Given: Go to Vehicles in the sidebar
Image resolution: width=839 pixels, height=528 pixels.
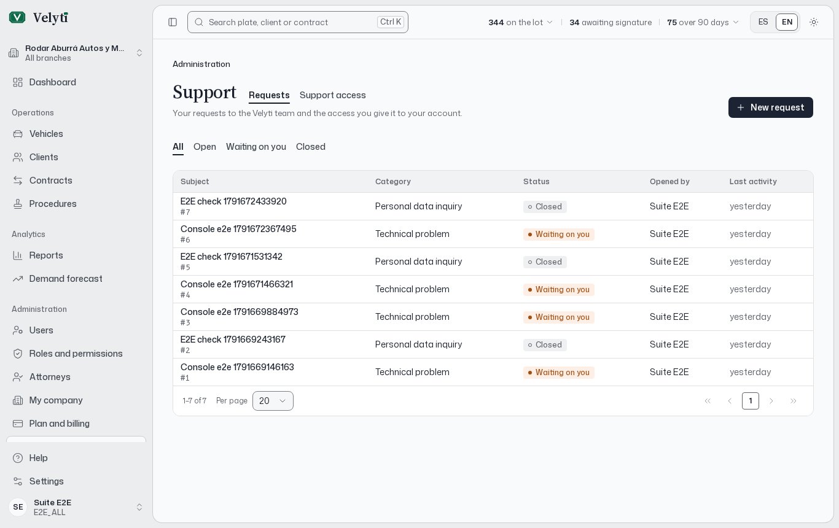Looking at the screenshot, I should 76,134.
